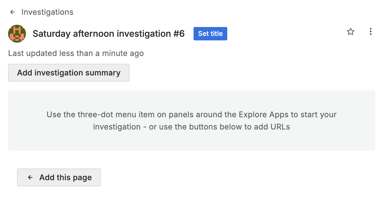Viewport: 386px width, 198px height.
Task: Click the '#6' in the investigation title
Action: point(179,34)
